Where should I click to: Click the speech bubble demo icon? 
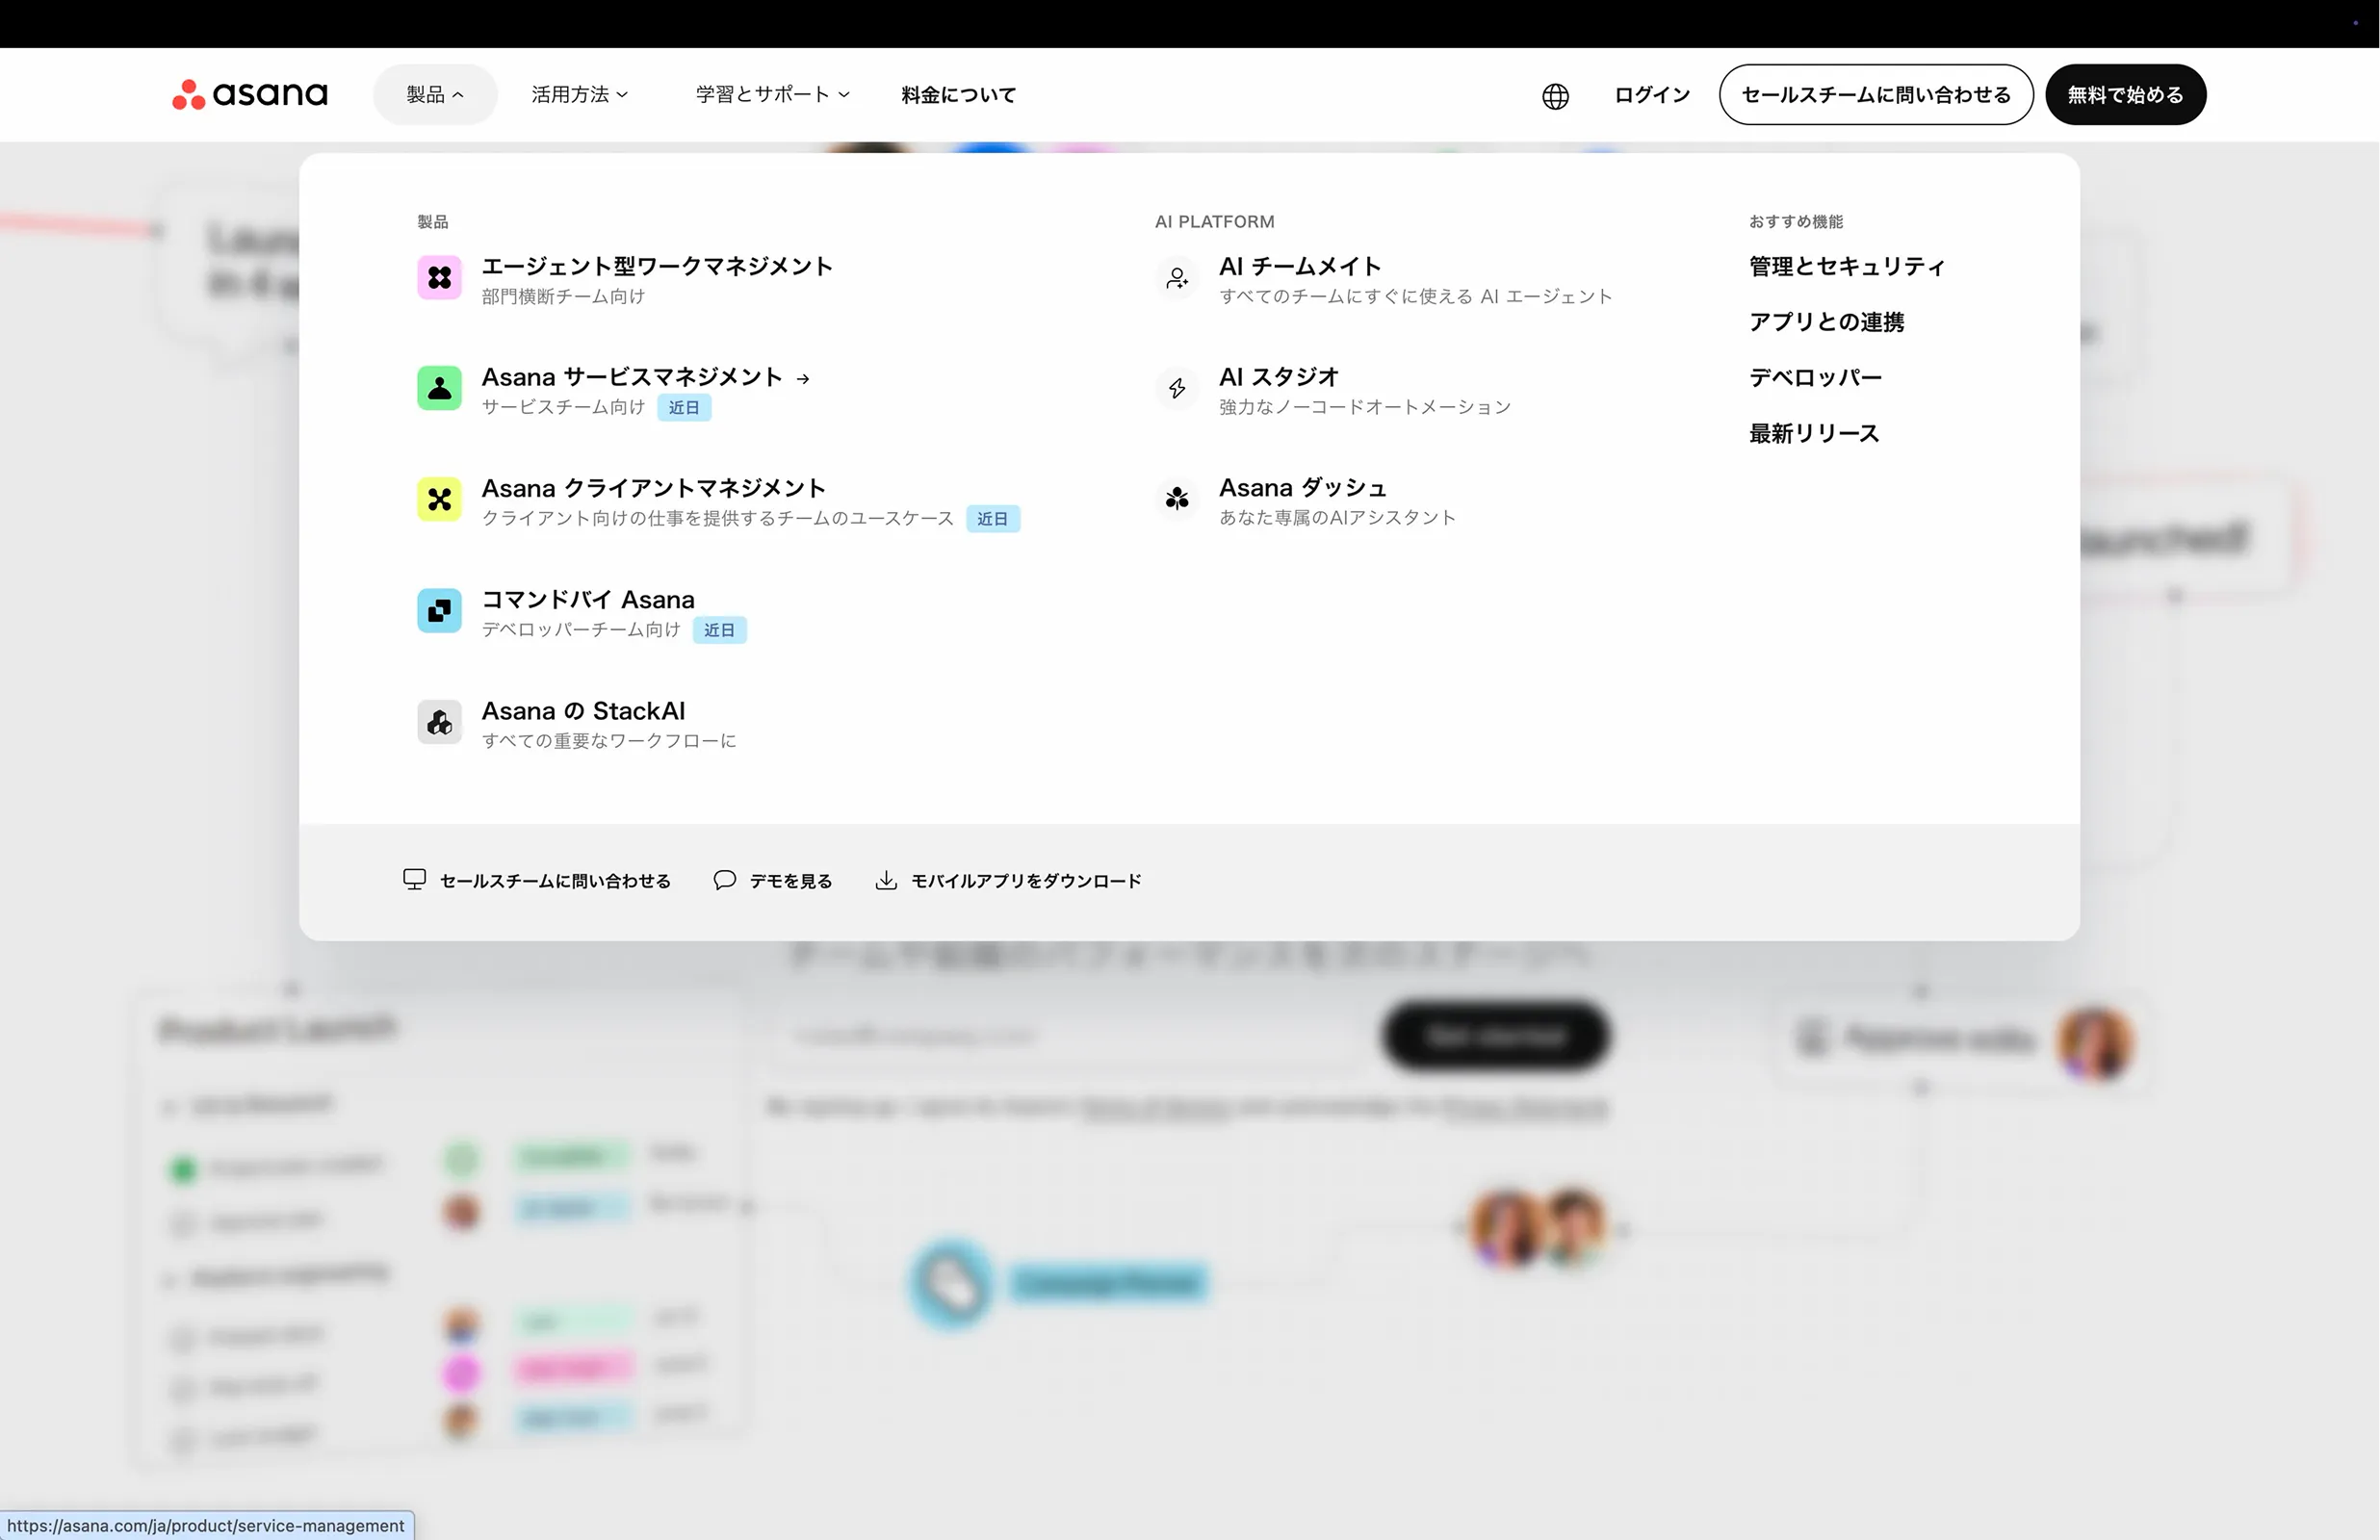tap(725, 880)
